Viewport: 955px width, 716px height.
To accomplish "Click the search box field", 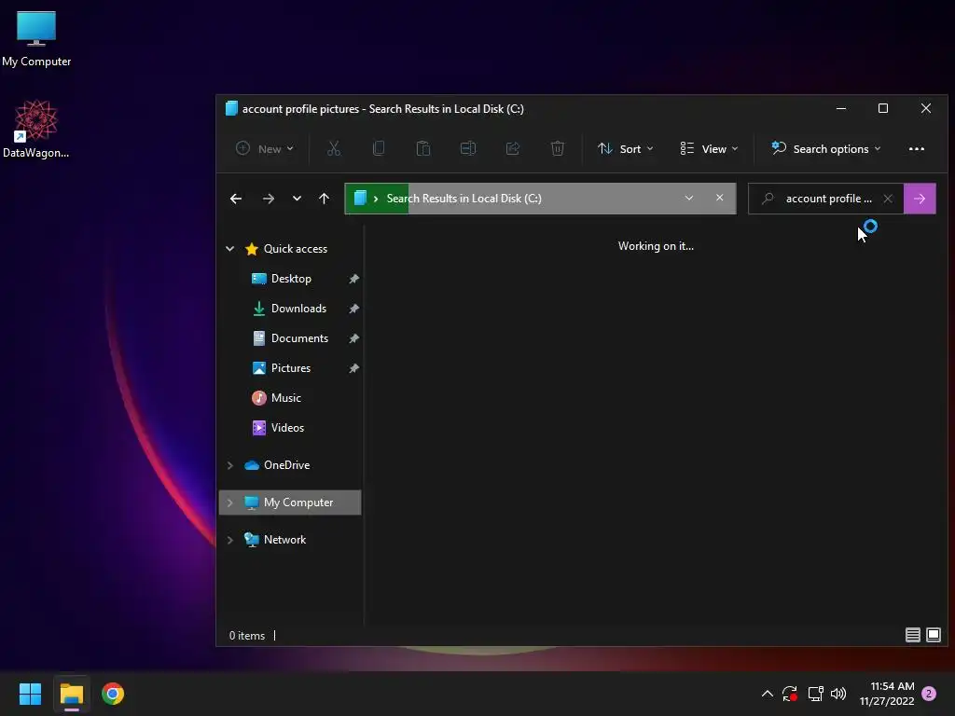I will click(x=828, y=199).
